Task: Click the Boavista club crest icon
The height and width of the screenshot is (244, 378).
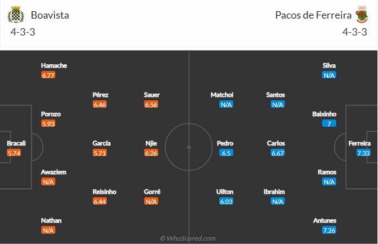Action: coord(16,15)
